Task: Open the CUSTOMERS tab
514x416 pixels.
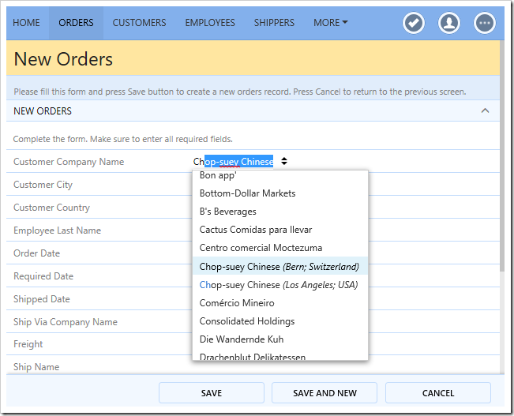Action: point(139,23)
